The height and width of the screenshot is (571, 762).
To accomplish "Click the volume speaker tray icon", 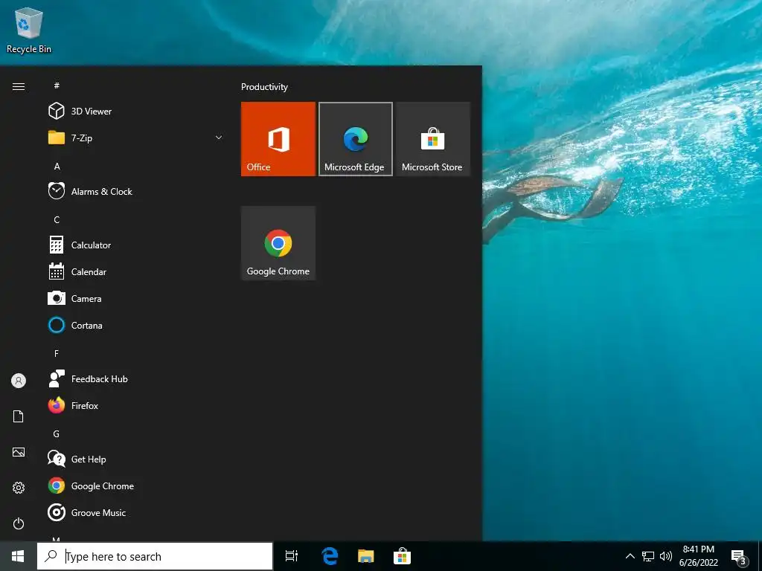I will pyautogui.click(x=666, y=556).
